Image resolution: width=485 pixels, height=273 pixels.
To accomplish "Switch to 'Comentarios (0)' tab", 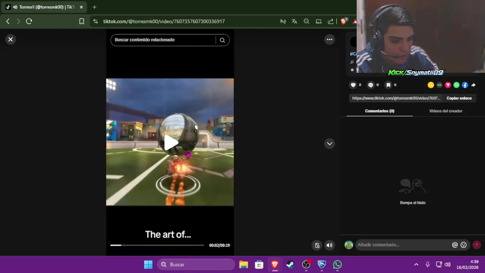I will [380, 111].
